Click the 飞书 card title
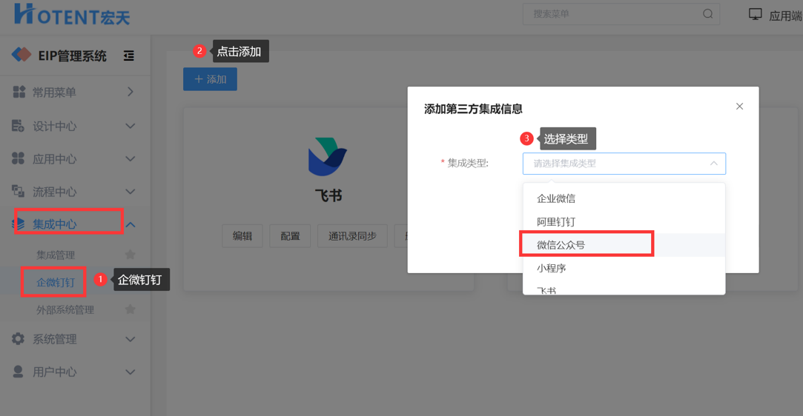803x416 pixels. (328, 195)
